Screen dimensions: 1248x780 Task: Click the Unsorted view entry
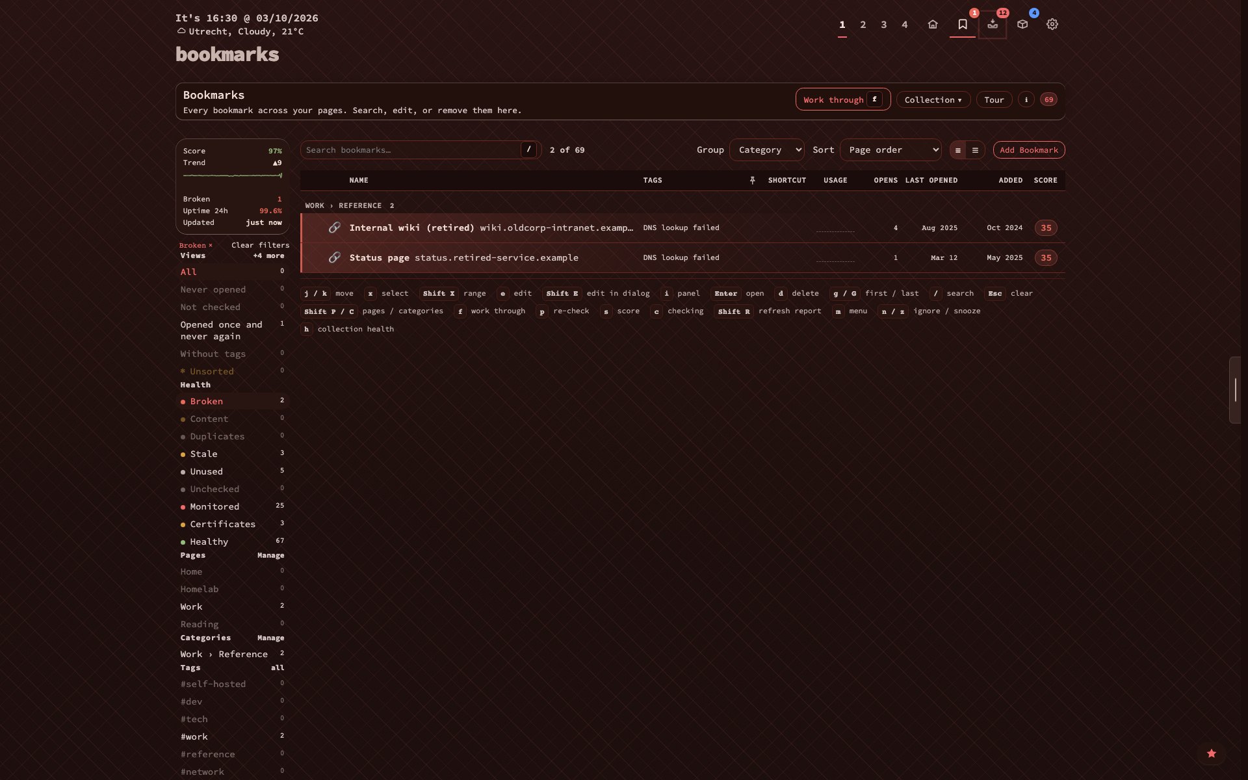232,371
